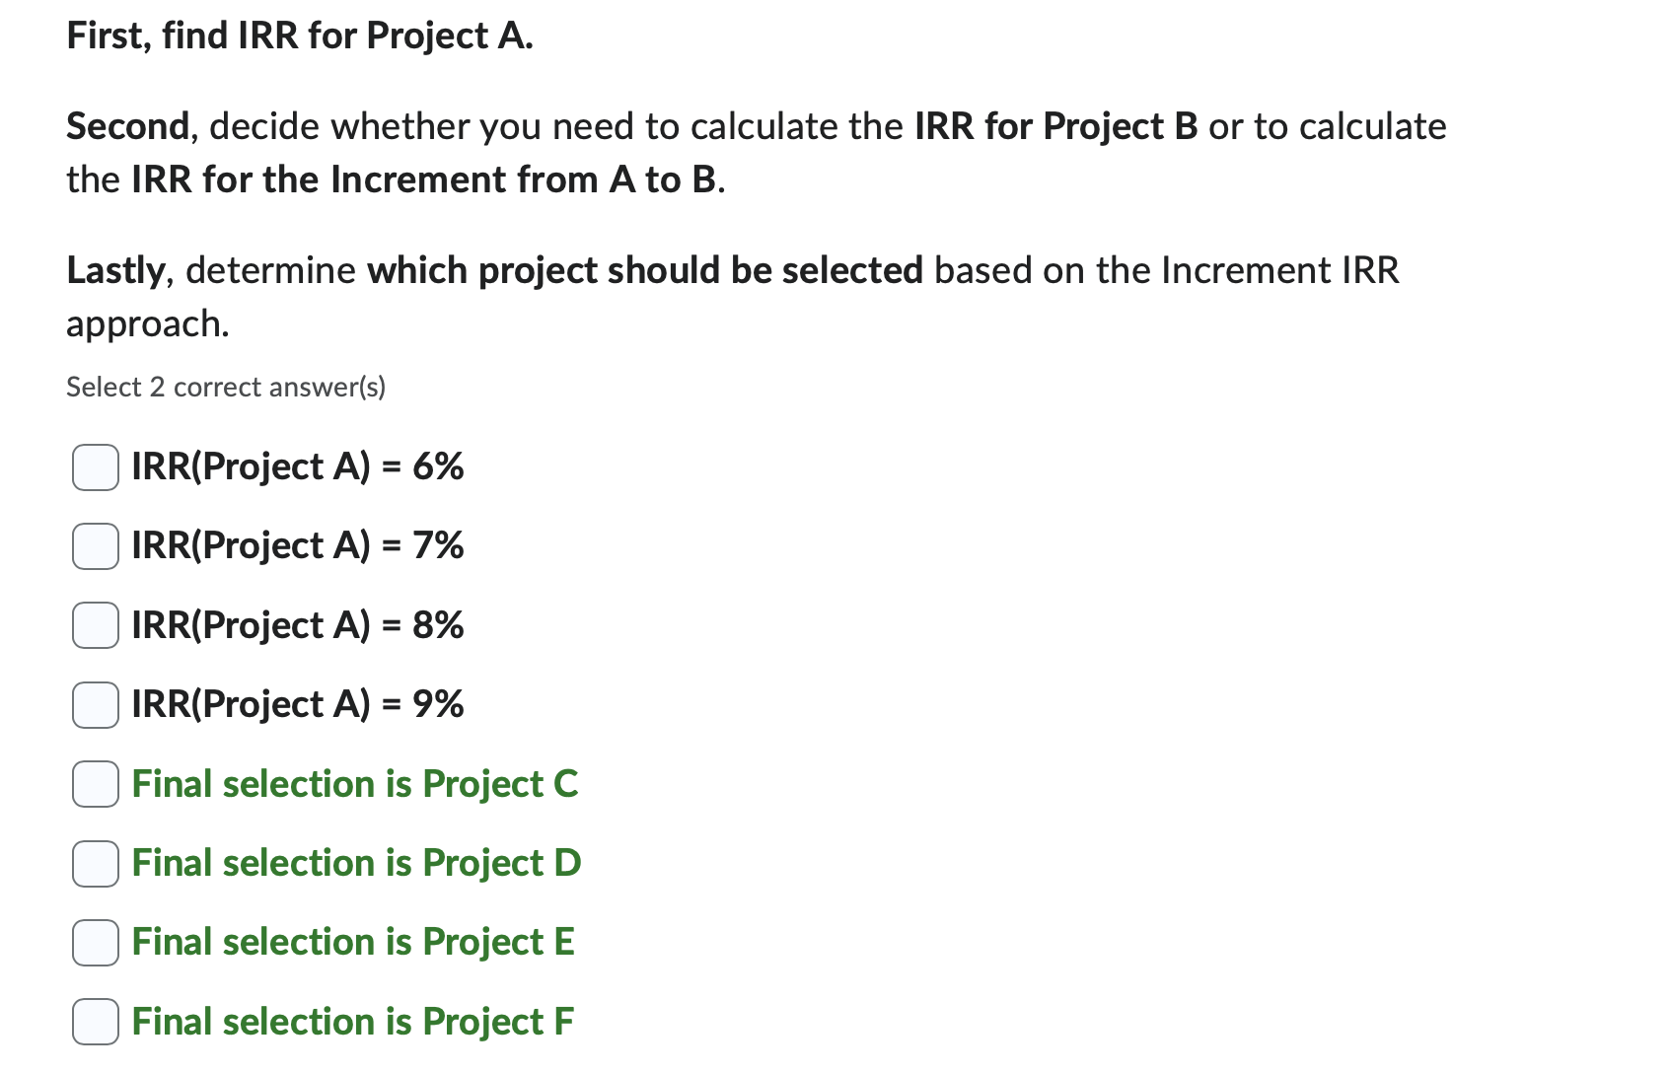Image resolution: width=1671 pixels, height=1073 pixels.
Task: Check the IRR(Project A) = 9% answer
Action: point(94,704)
